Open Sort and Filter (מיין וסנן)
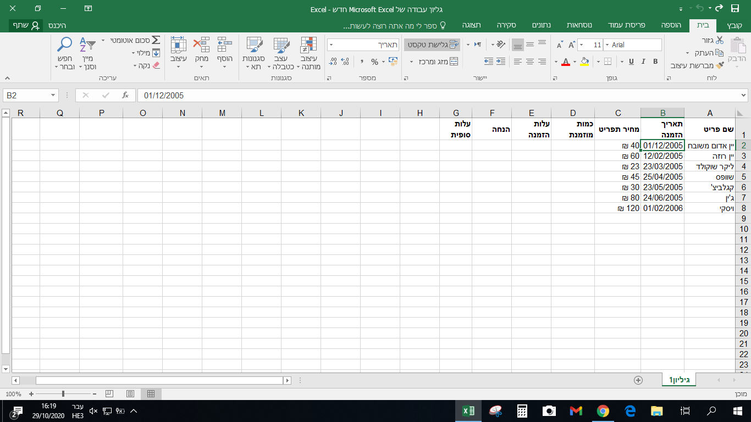This screenshot has height=422, width=751. [x=87, y=53]
